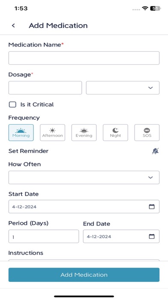Open the Start Date calendar icon
This screenshot has width=168, height=300.
pos(152,206)
